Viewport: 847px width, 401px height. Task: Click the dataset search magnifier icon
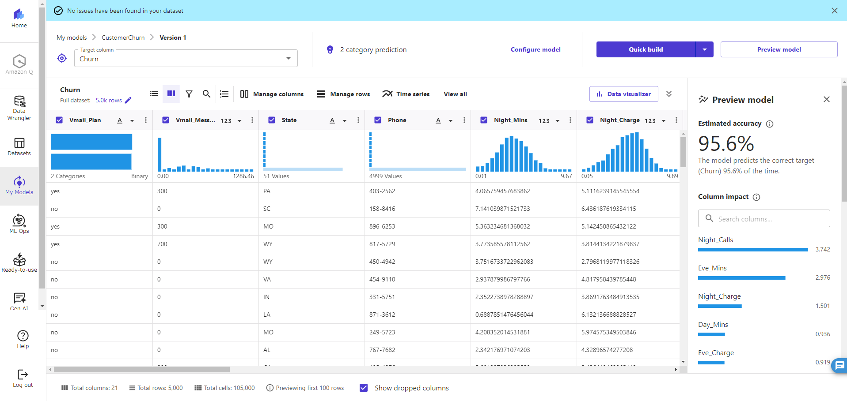tap(206, 94)
